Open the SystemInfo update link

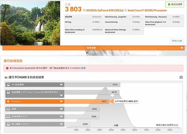(83, 68)
